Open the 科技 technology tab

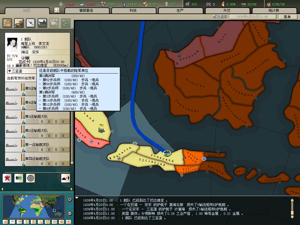click(x=133, y=11)
